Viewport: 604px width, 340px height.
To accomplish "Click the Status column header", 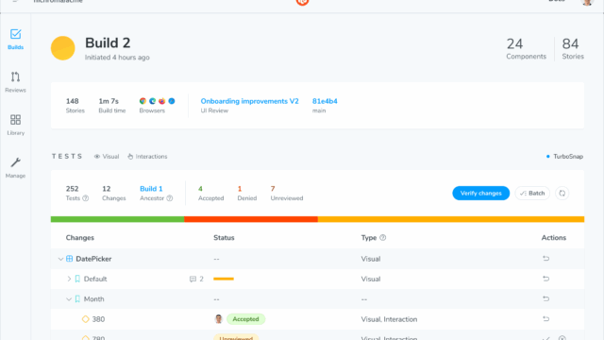I will (x=224, y=237).
